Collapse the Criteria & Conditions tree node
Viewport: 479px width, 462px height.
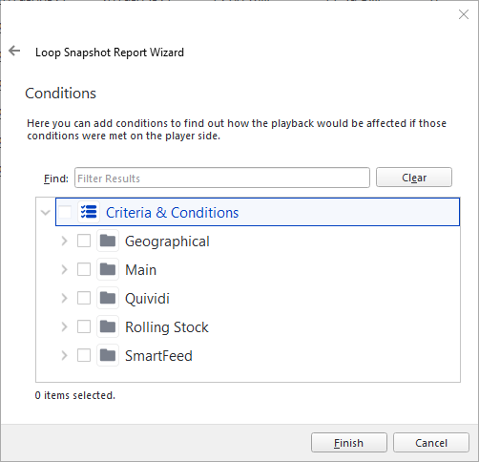(46, 213)
